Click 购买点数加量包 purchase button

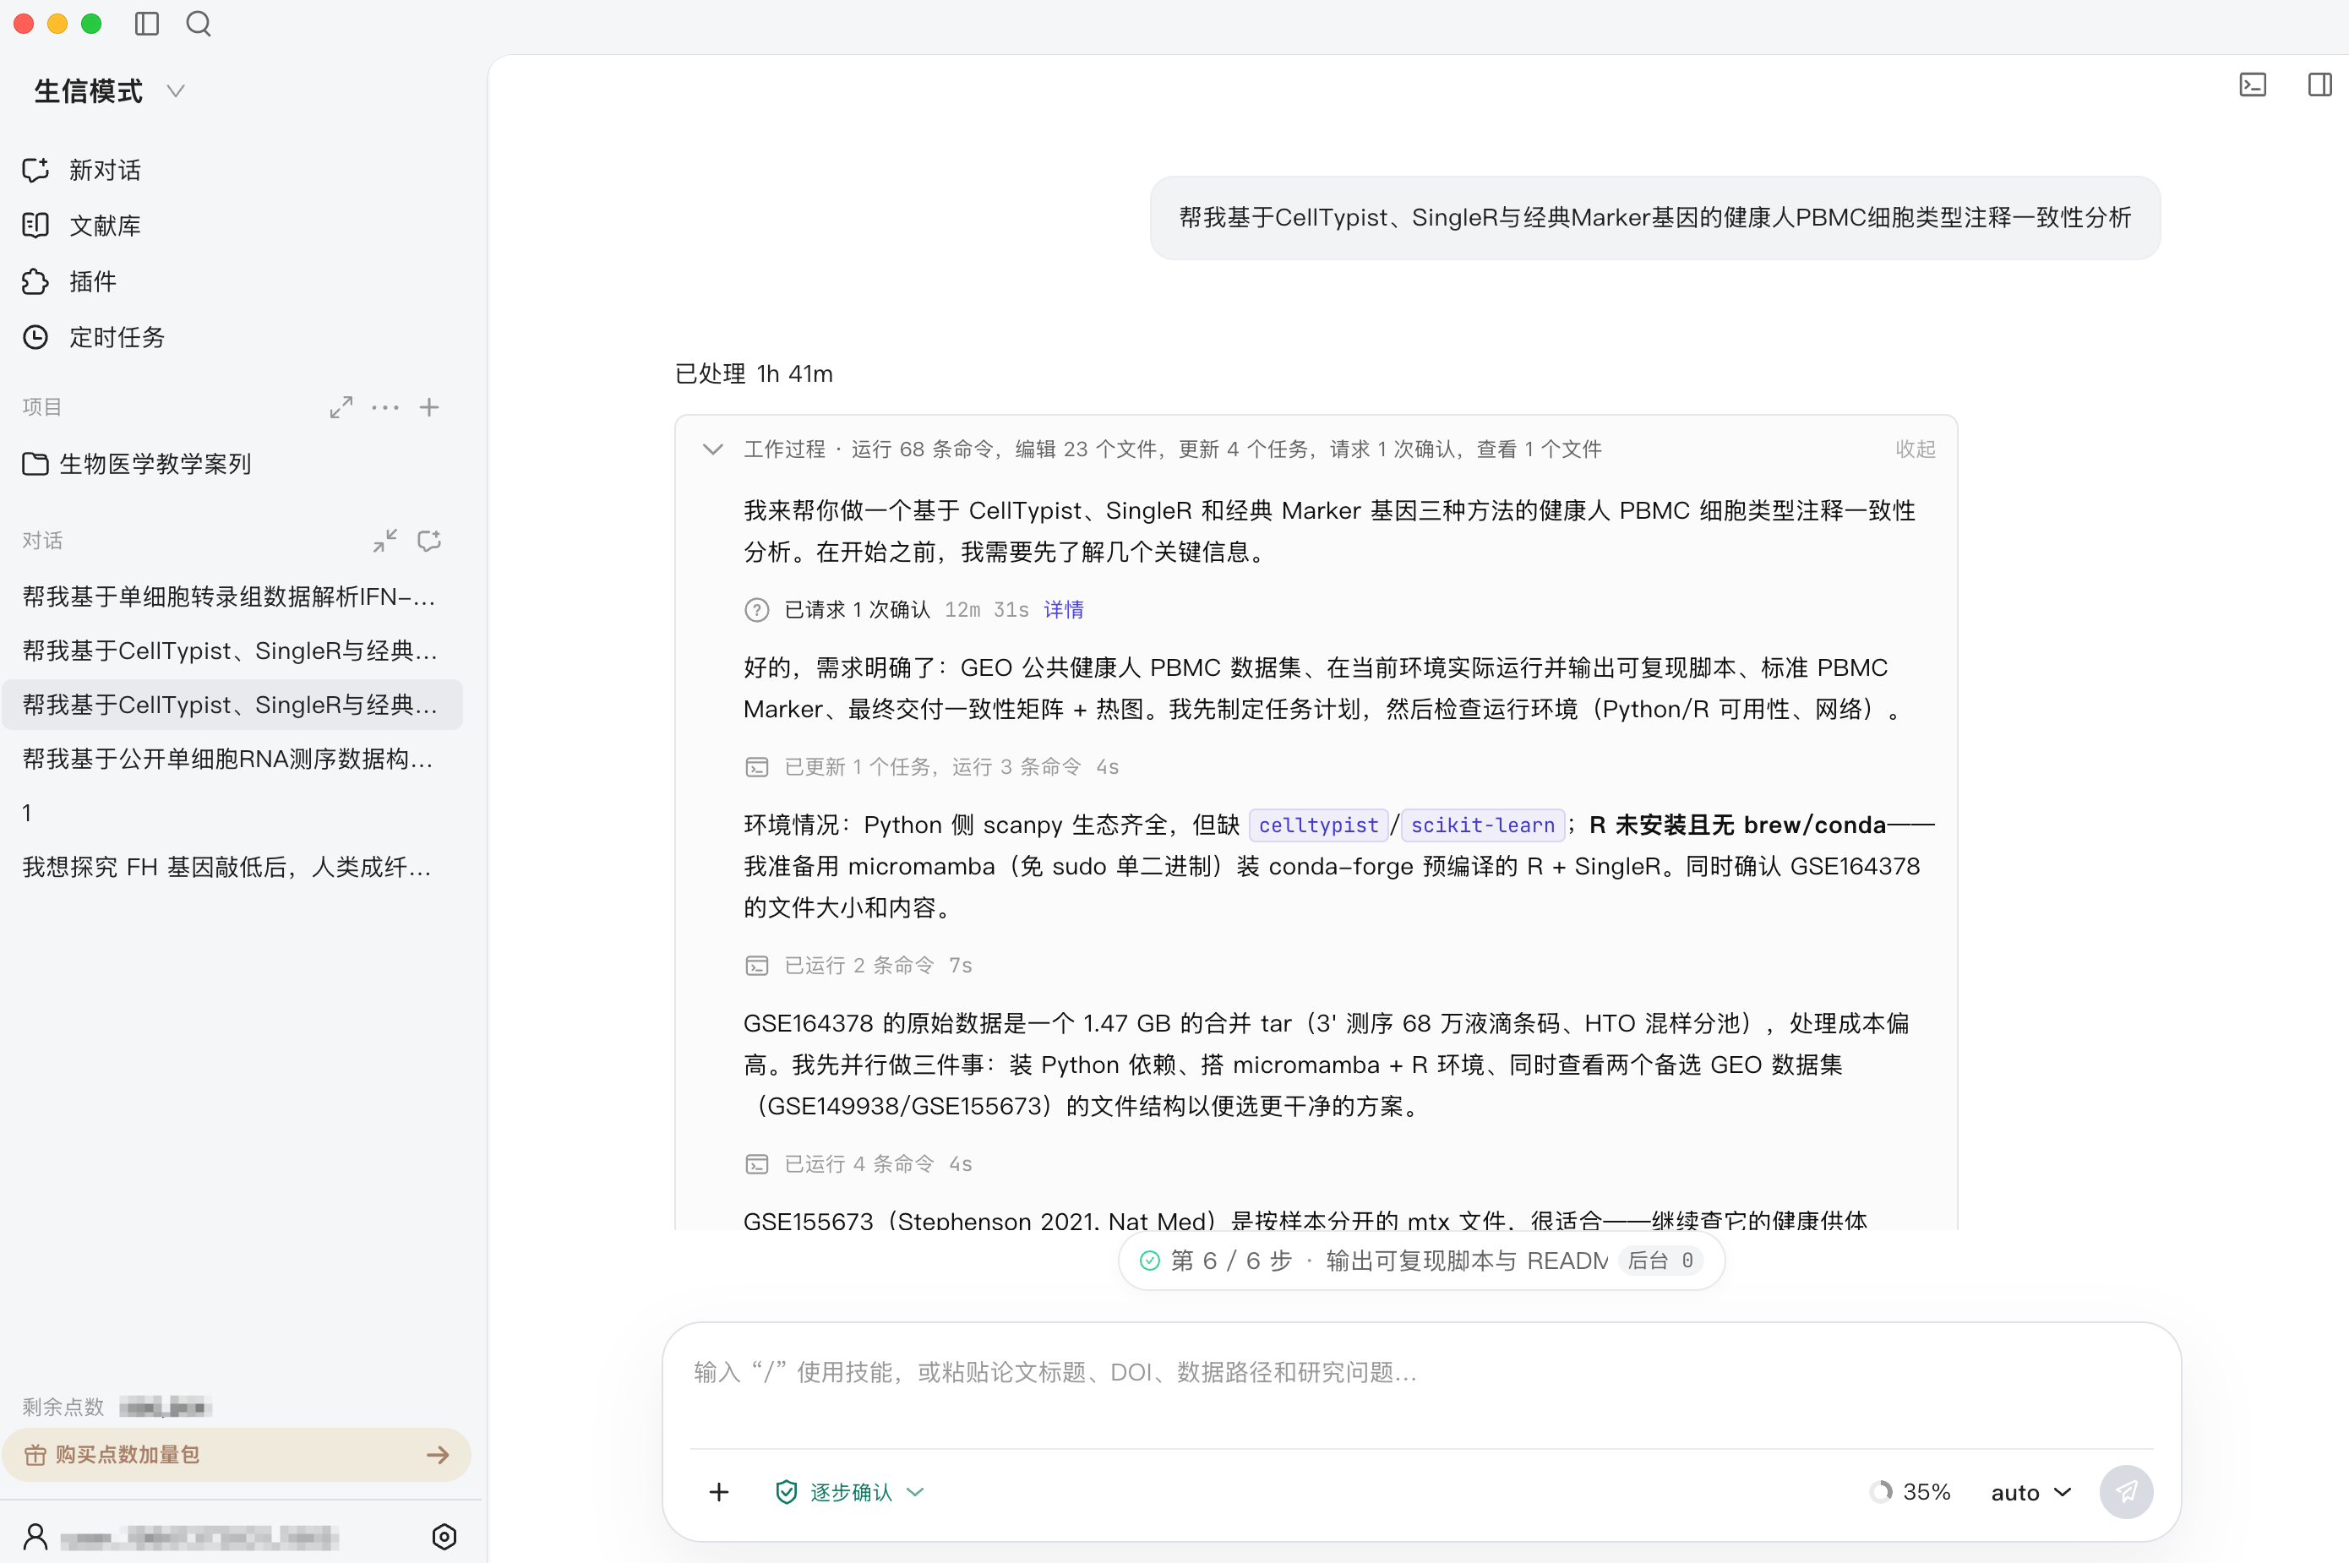237,1456
